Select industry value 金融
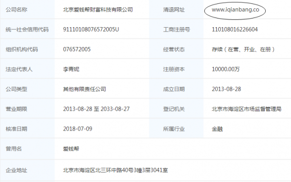This screenshot has height=182, width=291. pyautogui.click(x=217, y=129)
